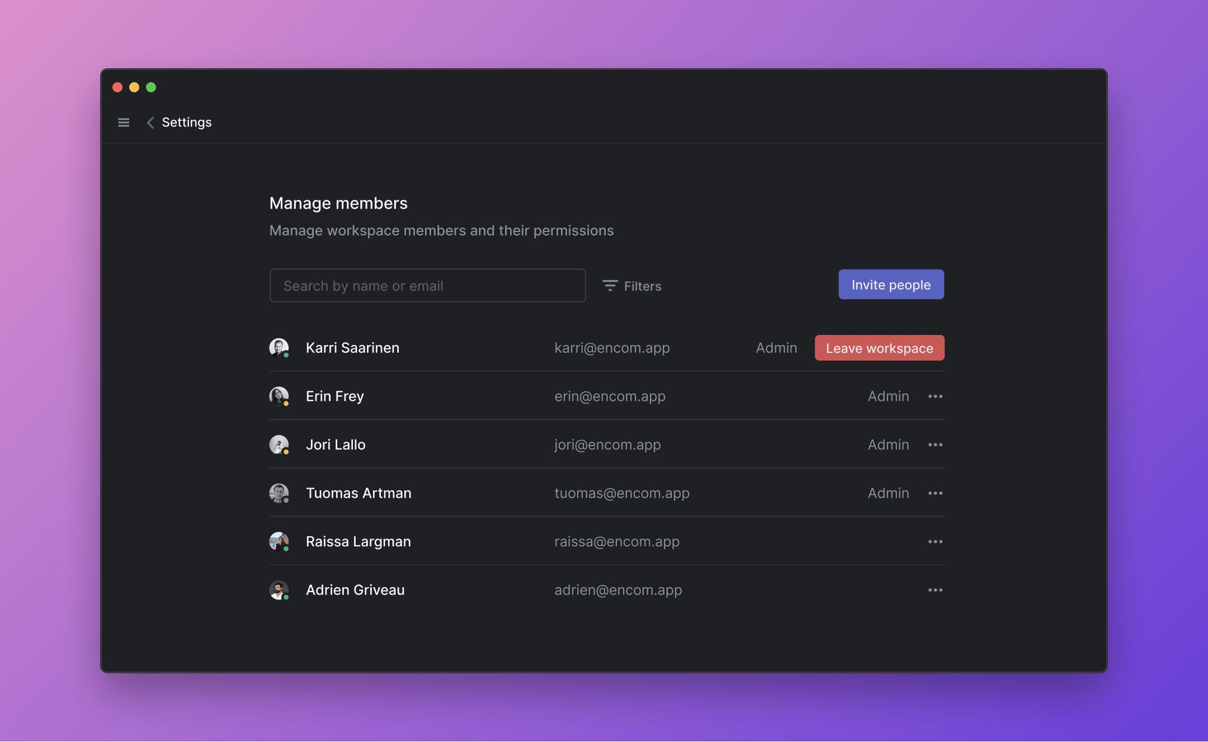Click the back chevron next to Settings
1208x742 pixels.
click(150, 122)
